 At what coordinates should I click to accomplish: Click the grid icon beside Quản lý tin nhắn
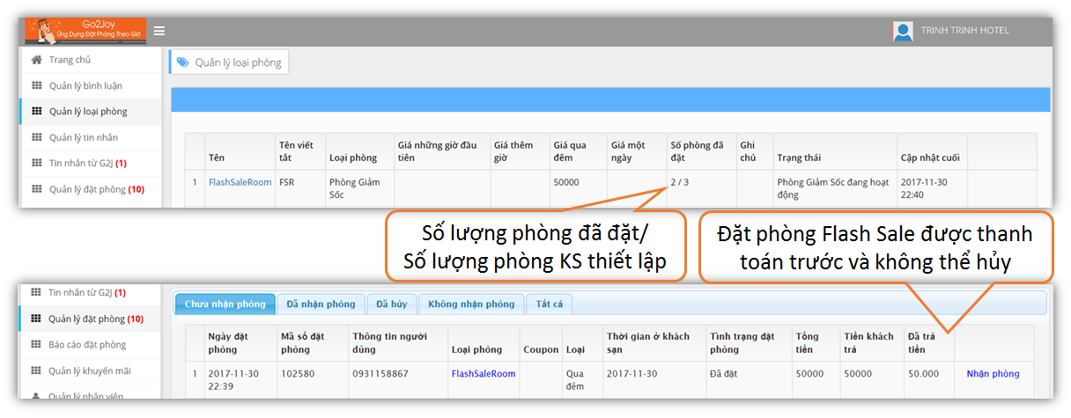point(36,137)
